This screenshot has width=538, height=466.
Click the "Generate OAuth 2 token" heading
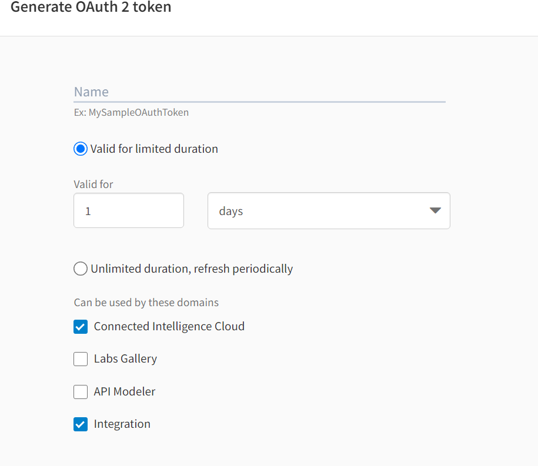91,8
